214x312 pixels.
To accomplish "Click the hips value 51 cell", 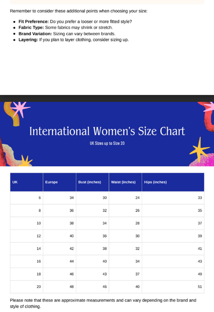I will coord(173,287).
